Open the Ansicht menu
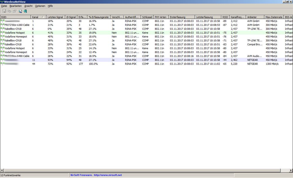293x178 pixels. point(28,6)
